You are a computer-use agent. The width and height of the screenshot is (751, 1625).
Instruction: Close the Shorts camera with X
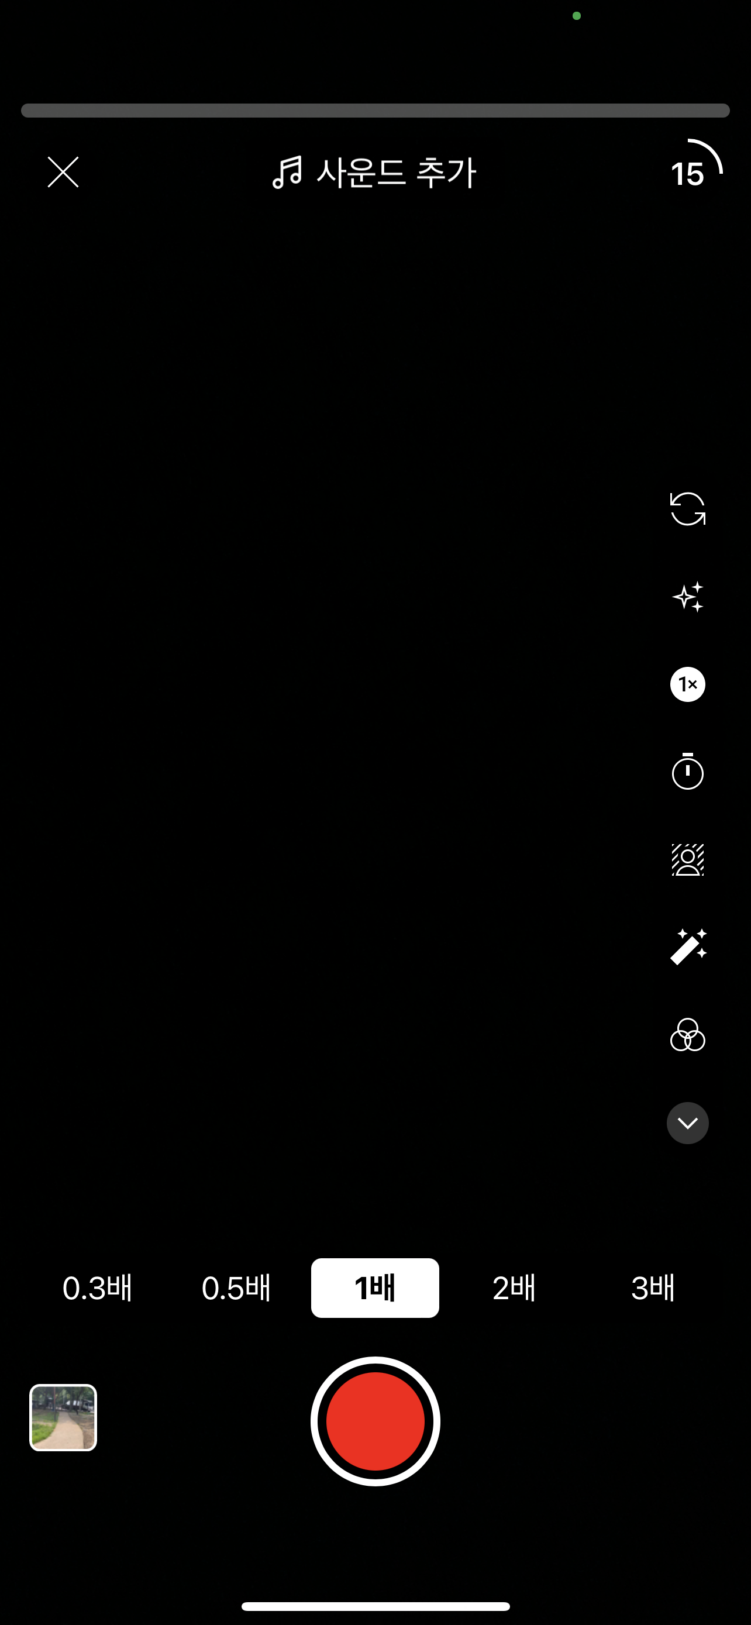(63, 172)
